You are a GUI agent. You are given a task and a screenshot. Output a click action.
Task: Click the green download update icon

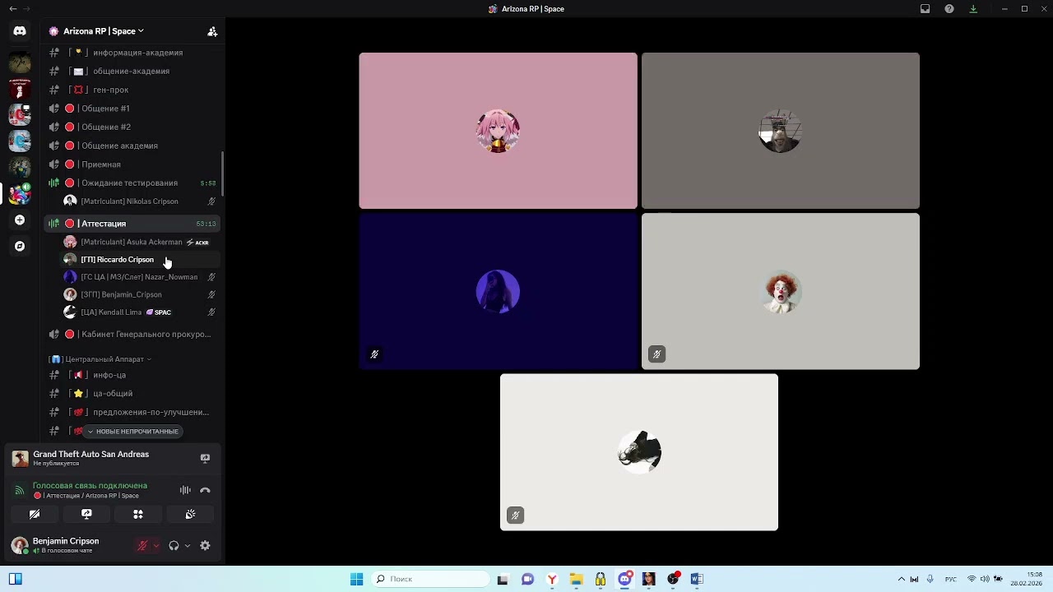[973, 9]
